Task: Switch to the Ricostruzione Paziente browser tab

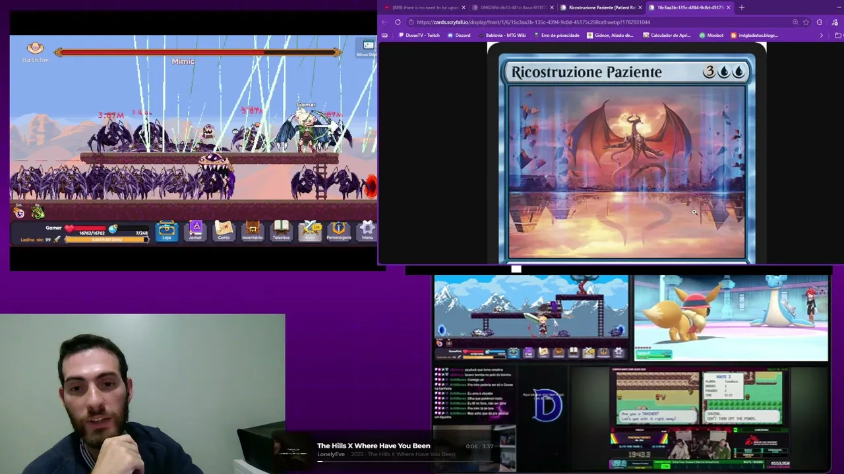Action: [601, 7]
